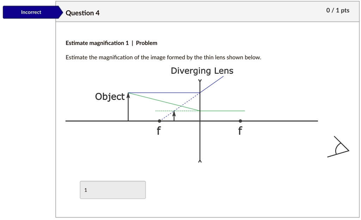
Task: Click the problem instruction sentence
Action: (163, 57)
